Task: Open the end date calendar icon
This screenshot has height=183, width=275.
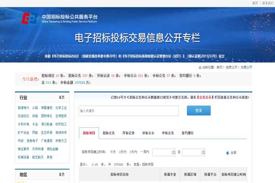Action: (x=203, y=152)
